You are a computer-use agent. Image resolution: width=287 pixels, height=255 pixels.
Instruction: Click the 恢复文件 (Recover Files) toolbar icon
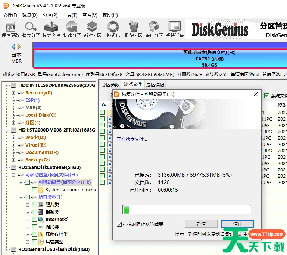click(52, 29)
